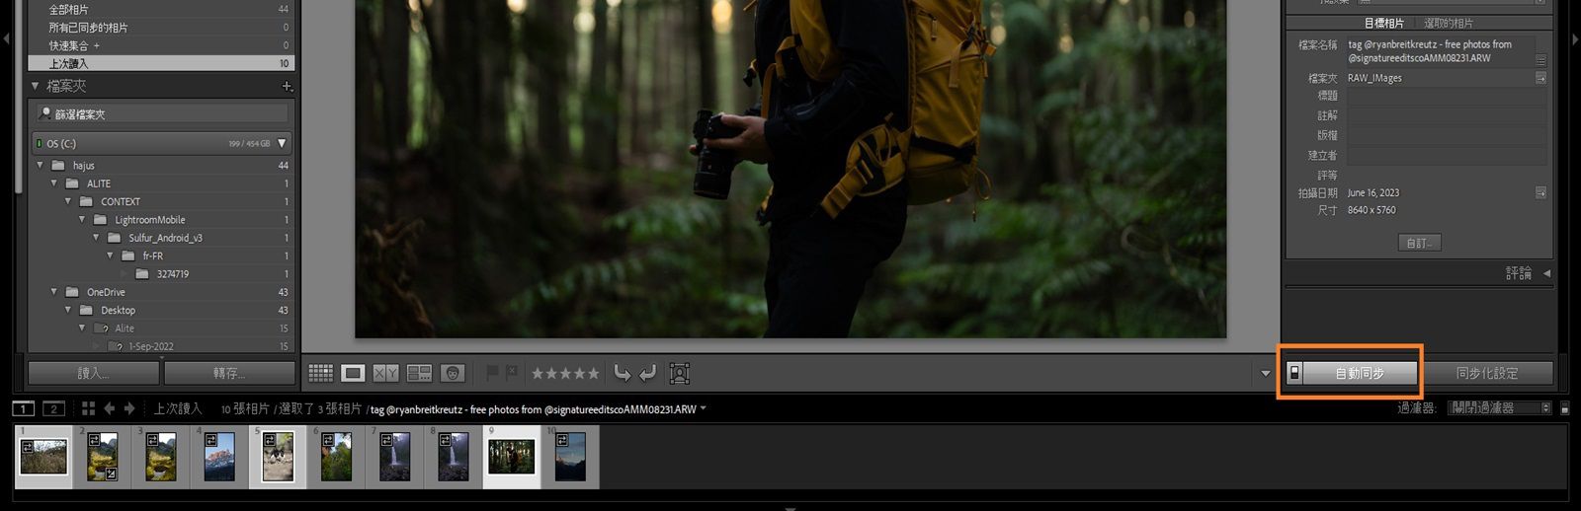Select the 全部相片 catalog row
The width and height of the screenshot is (1581, 511).
[163, 9]
